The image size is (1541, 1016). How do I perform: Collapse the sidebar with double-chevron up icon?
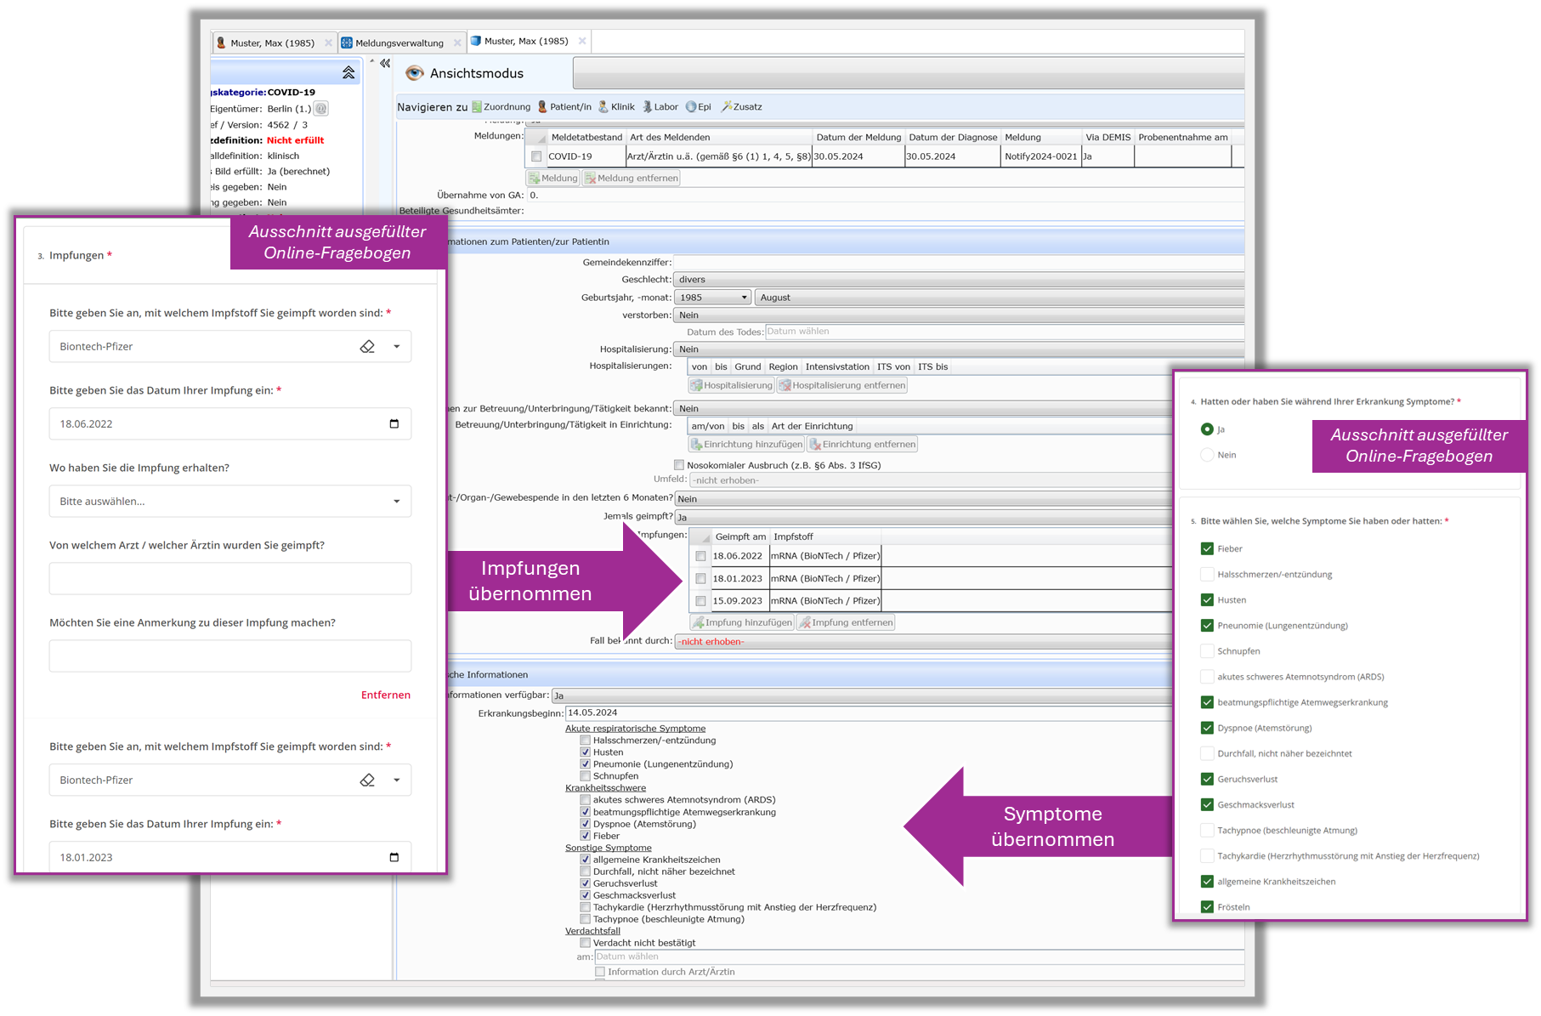point(348,73)
